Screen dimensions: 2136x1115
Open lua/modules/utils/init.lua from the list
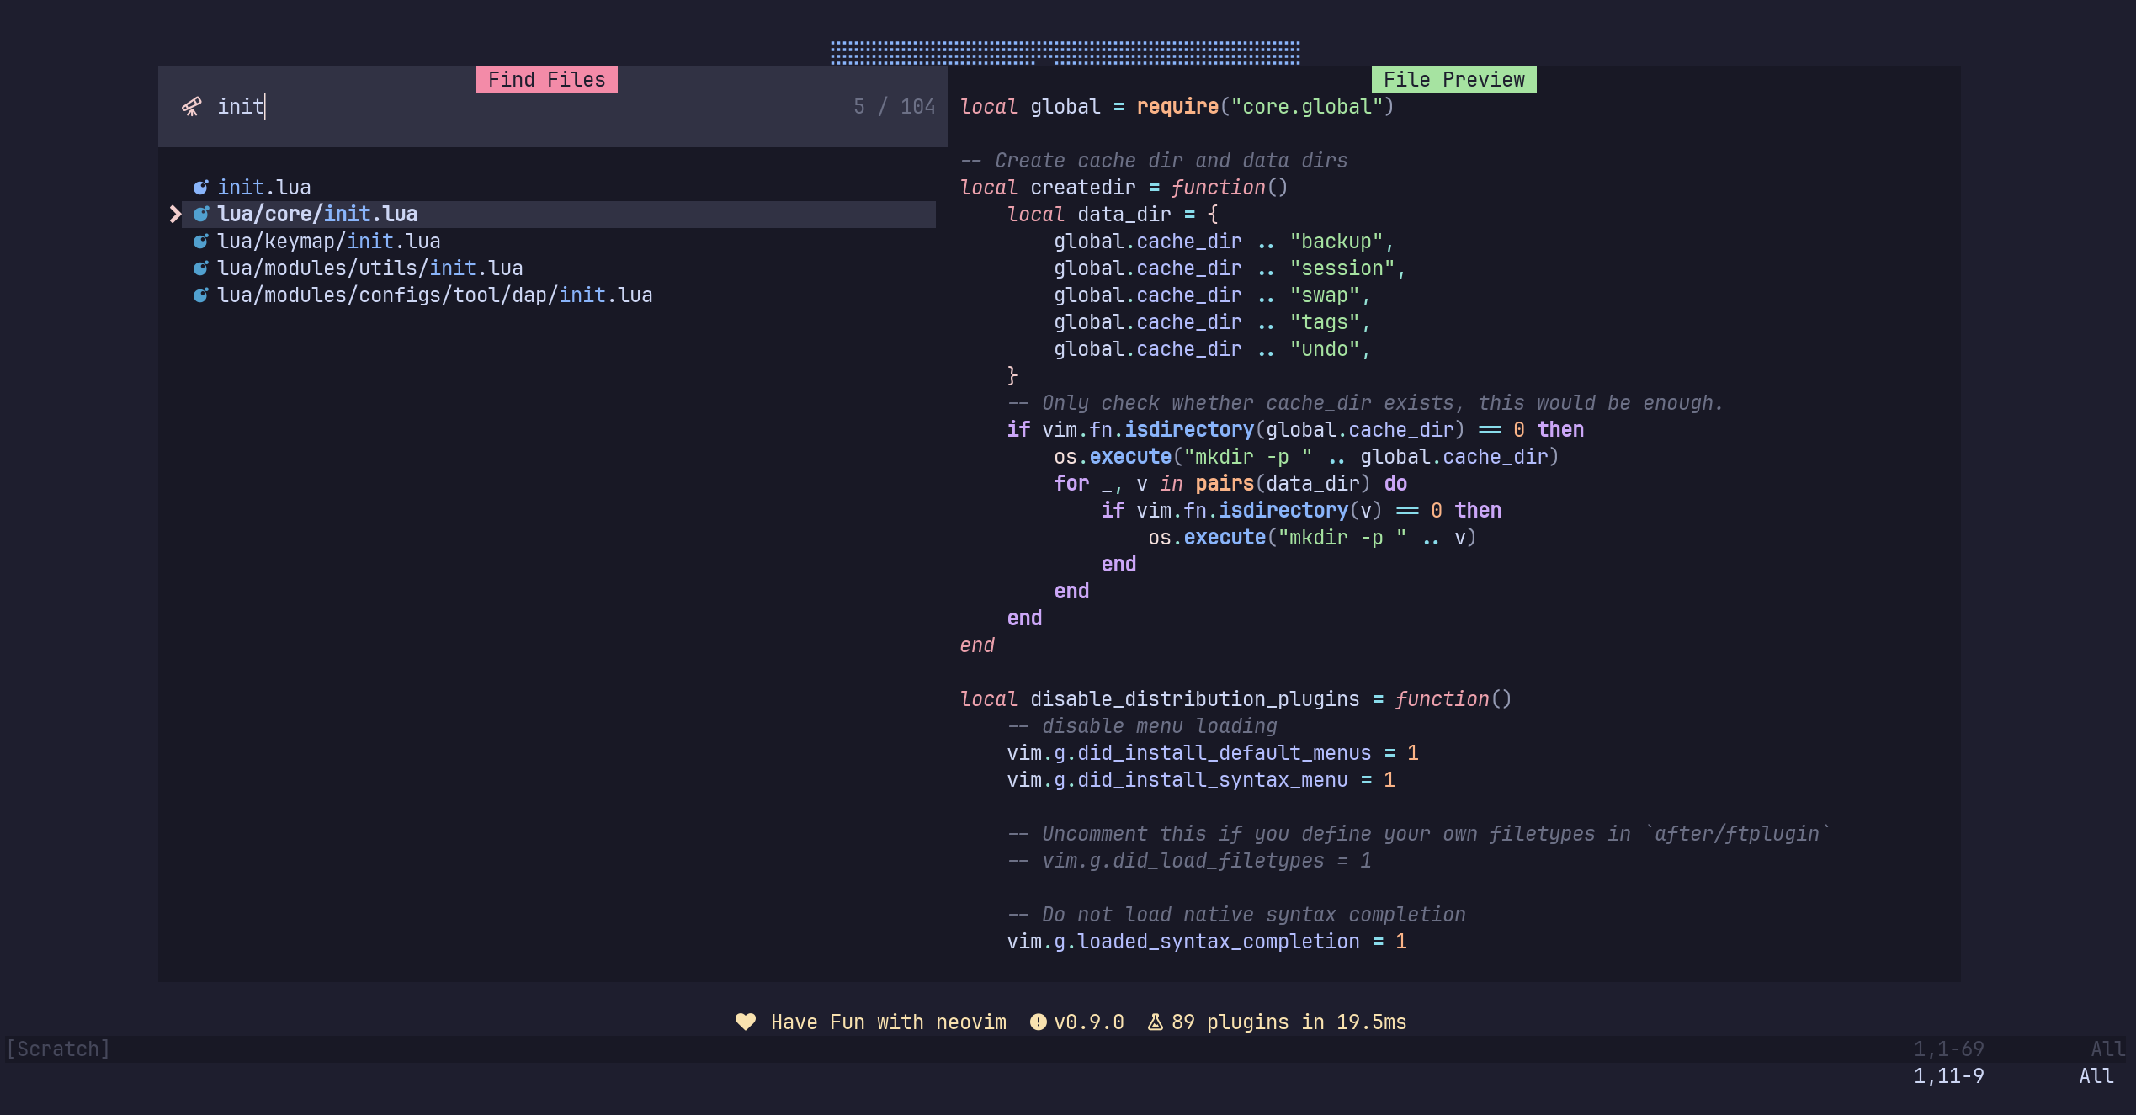(370, 268)
